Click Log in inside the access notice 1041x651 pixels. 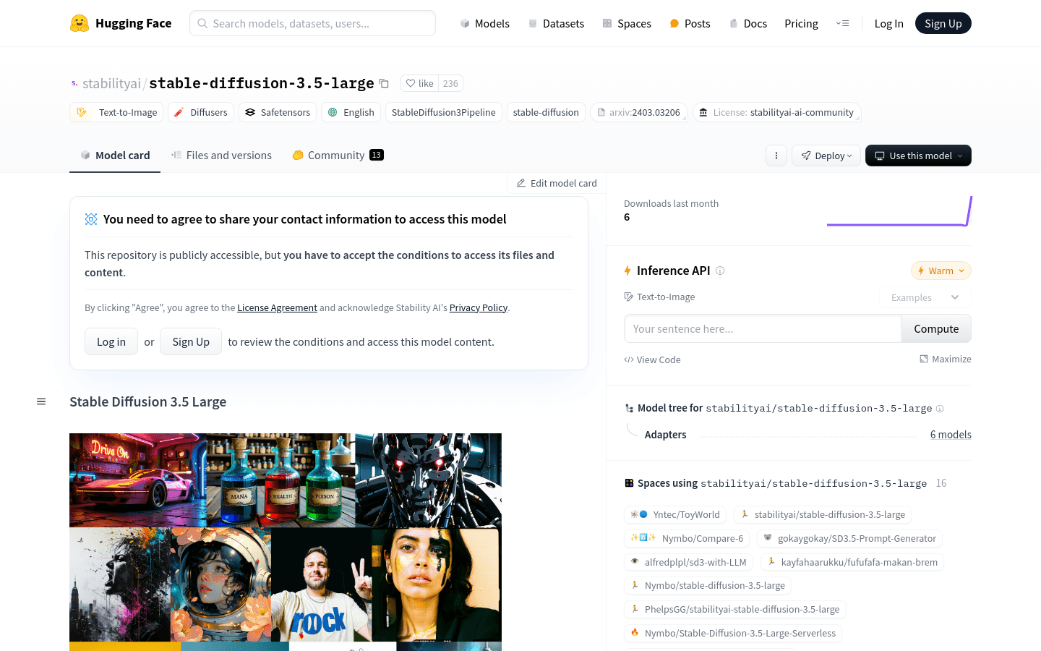pos(111,341)
